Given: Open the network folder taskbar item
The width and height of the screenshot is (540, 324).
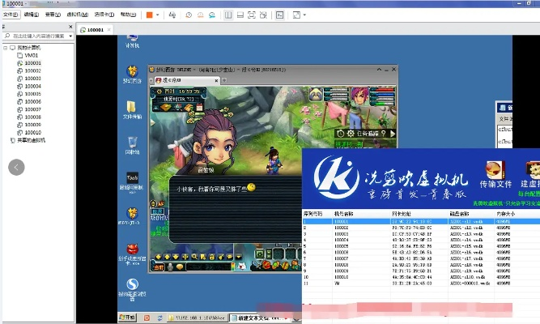Looking at the screenshot, I should coord(197,318).
